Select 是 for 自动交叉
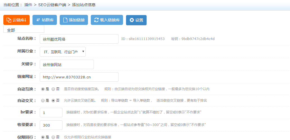This screenshot has height=140, width=290. (x=43, y=100)
